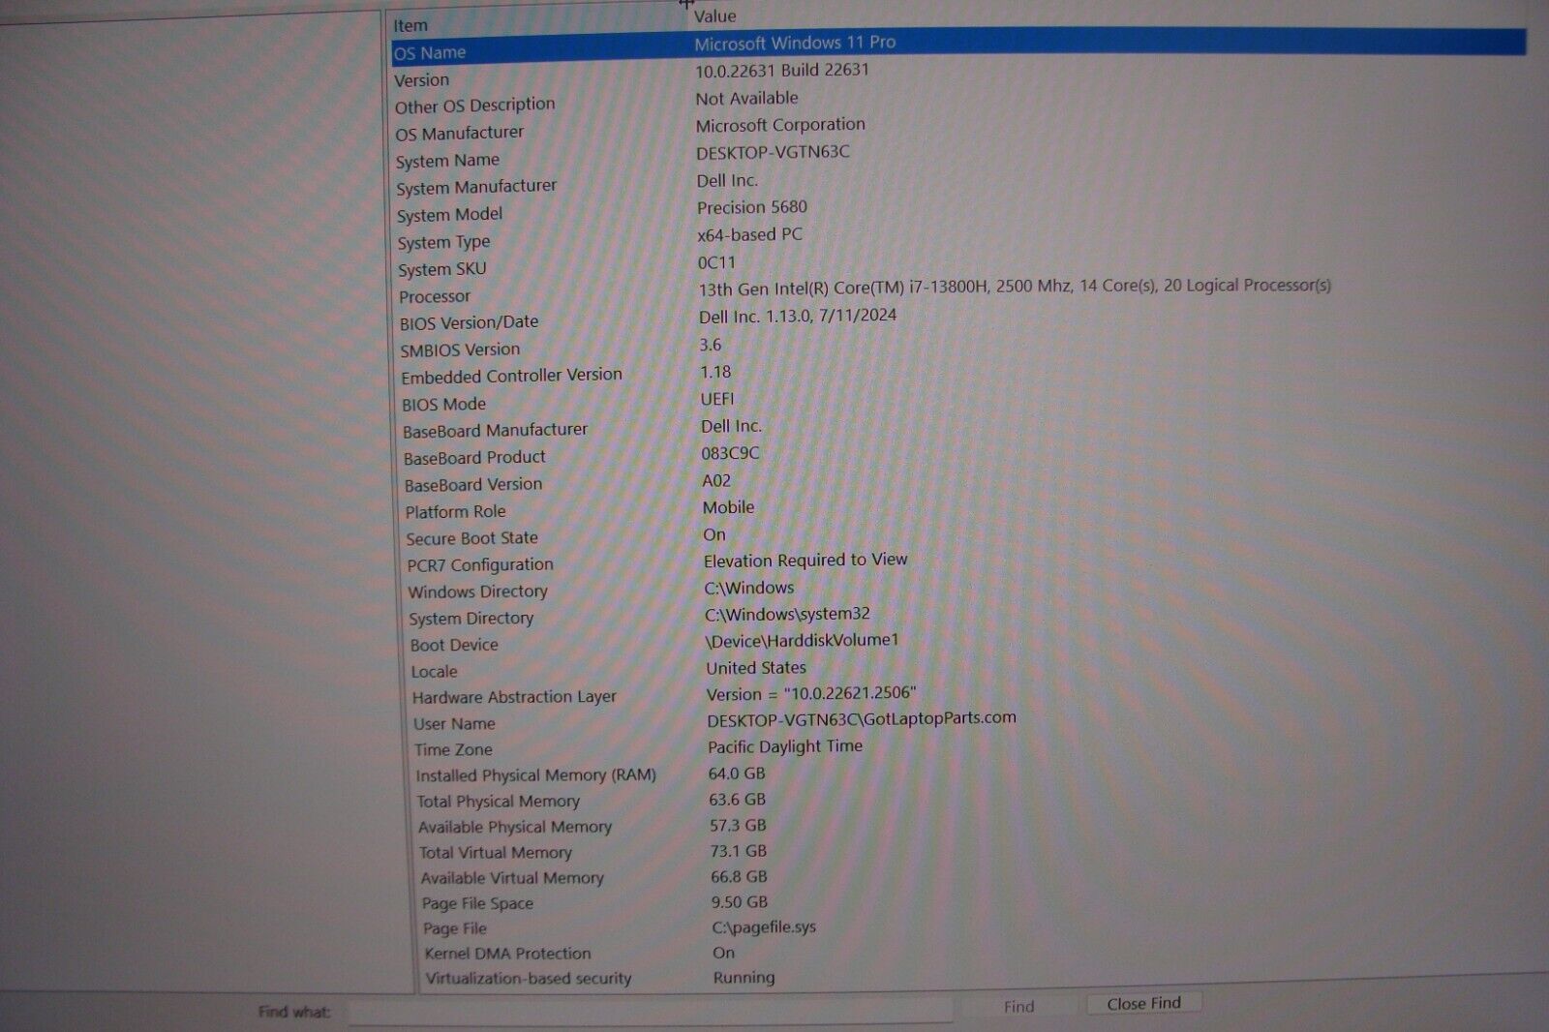Click the Item column header

click(x=410, y=25)
